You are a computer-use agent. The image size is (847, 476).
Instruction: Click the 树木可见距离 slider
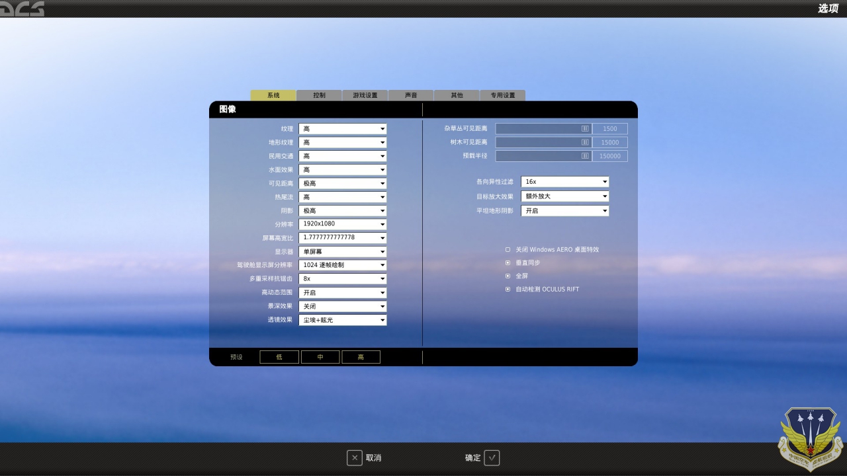tap(543, 142)
